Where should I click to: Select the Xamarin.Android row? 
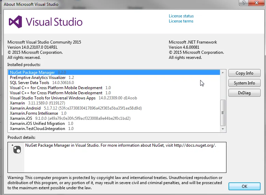tap(114, 108)
